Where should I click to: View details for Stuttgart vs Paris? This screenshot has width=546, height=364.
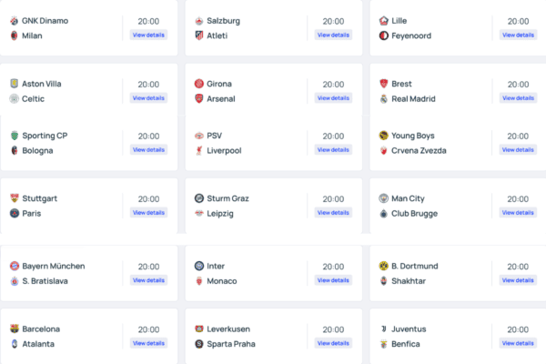click(x=148, y=212)
